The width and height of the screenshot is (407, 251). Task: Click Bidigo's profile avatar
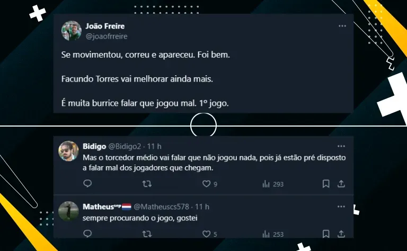[68, 151]
